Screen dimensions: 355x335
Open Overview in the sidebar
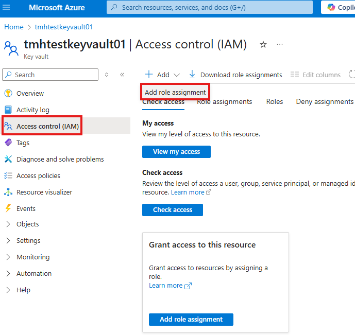[x=30, y=93]
